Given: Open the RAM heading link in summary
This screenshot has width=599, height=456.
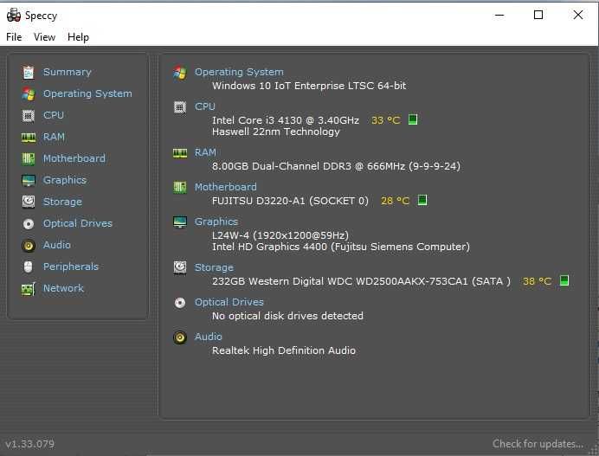Looking at the screenshot, I should coord(205,152).
